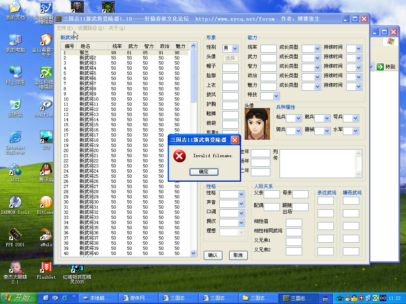Open the 性格 personality dropdown
The image size is (406, 304).
click(x=241, y=194)
